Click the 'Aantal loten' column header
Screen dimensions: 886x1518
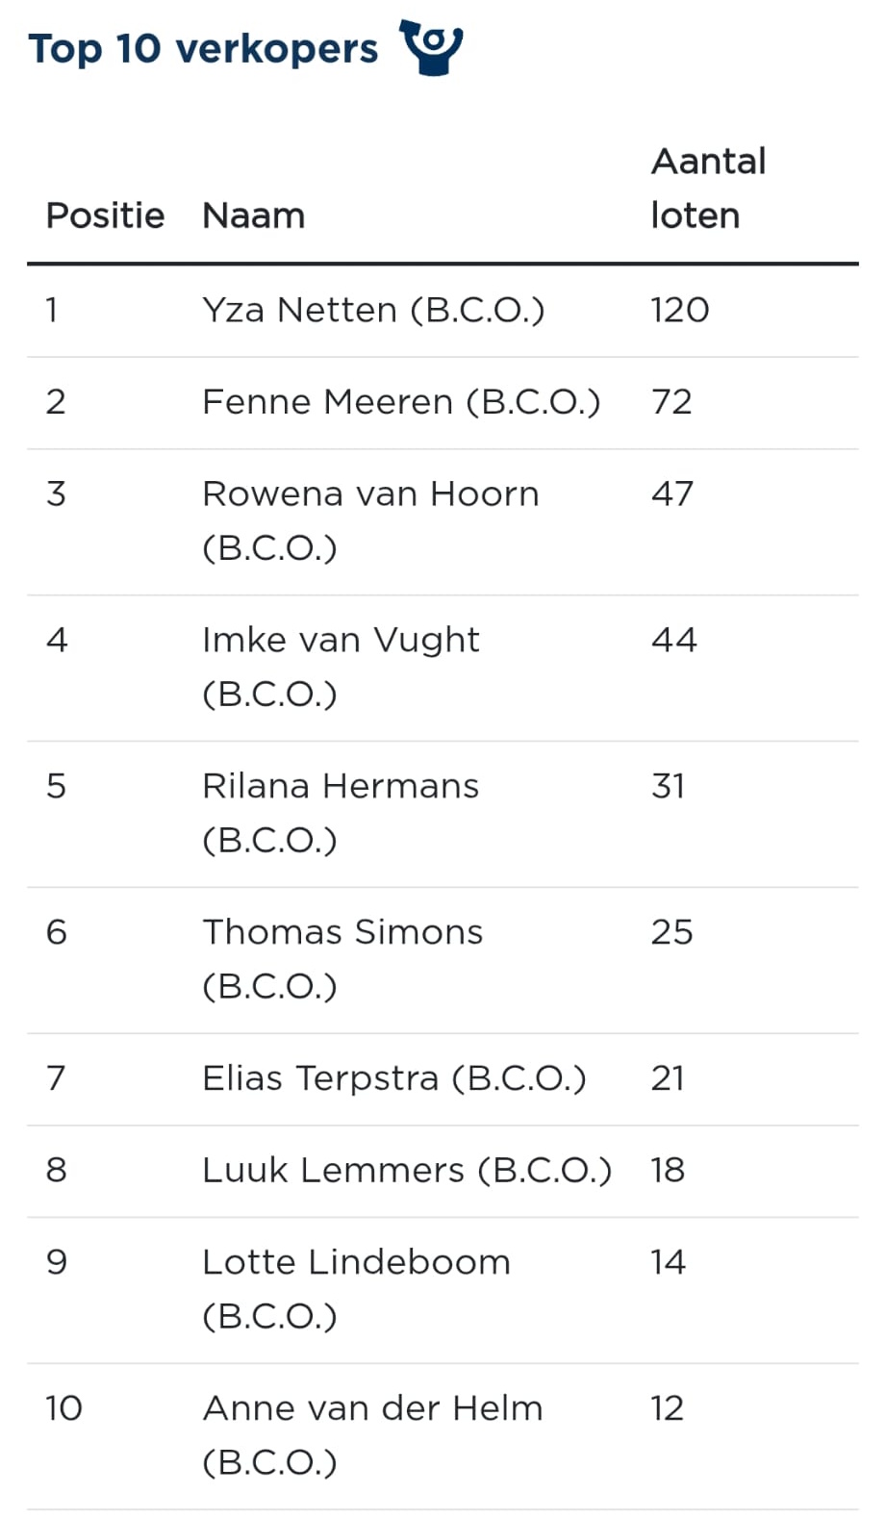pos(708,189)
